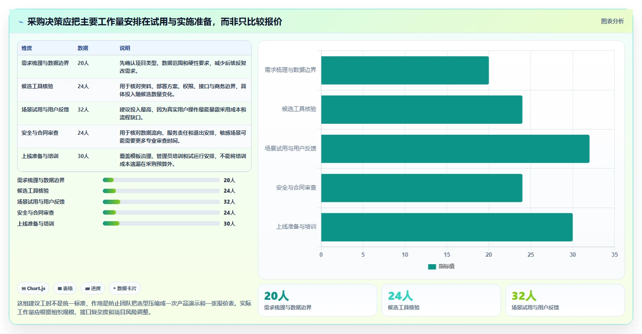The width and height of the screenshot is (642, 334).
Task: Click the 30人 cell in the table
Action: 83,156
